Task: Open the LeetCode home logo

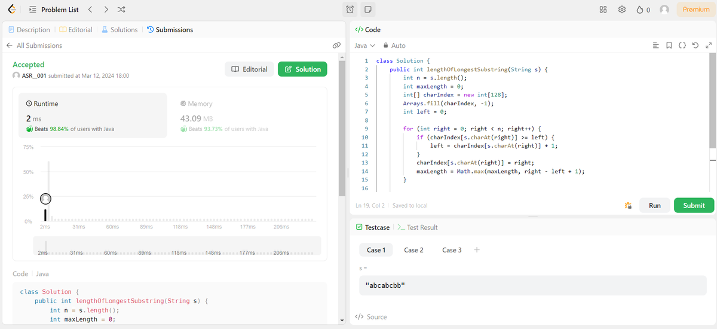Action: pyautogui.click(x=12, y=10)
